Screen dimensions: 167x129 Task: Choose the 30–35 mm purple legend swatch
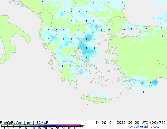pyautogui.click(x=59, y=126)
